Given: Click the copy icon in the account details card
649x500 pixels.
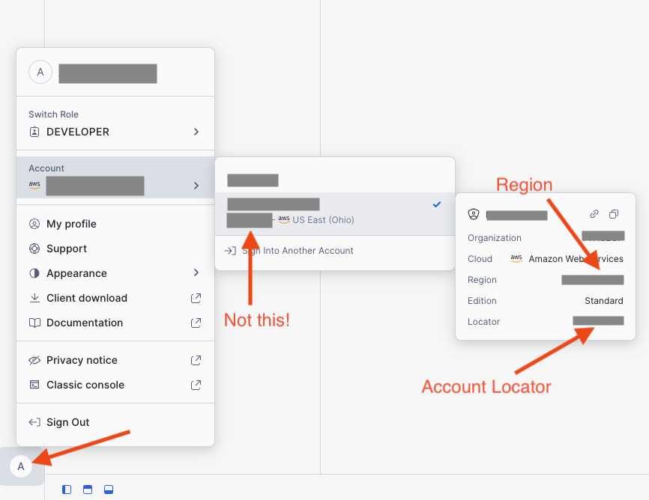Looking at the screenshot, I should click(x=614, y=213).
